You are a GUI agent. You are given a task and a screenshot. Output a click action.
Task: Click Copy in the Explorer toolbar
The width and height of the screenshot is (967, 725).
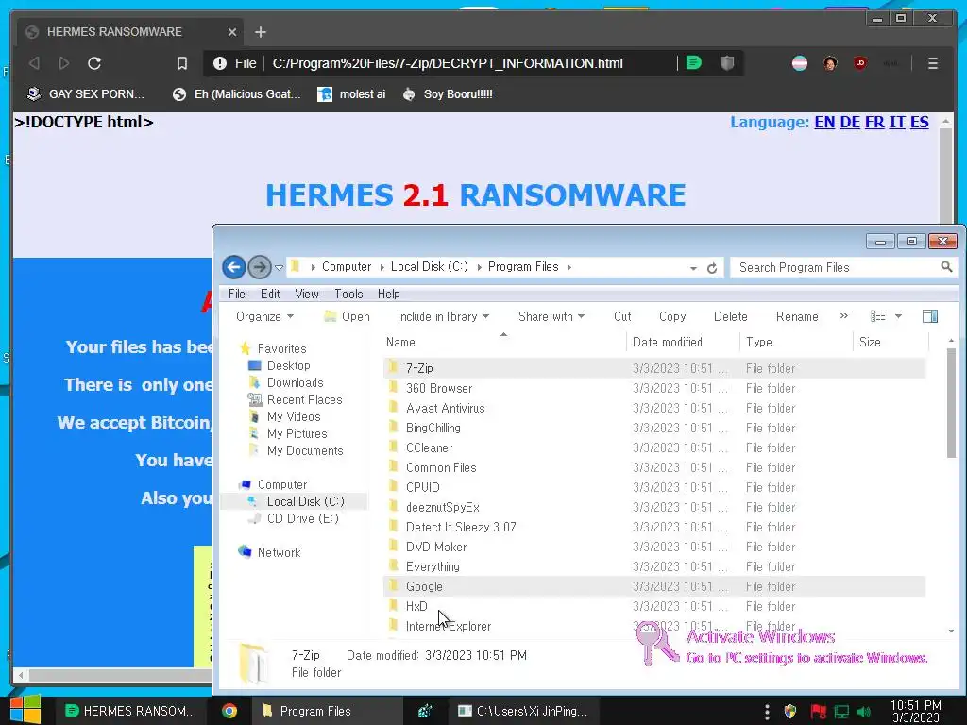(672, 316)
